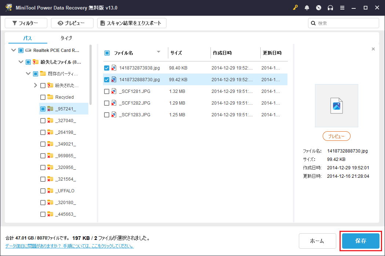Open the notification bell icon

307,8
